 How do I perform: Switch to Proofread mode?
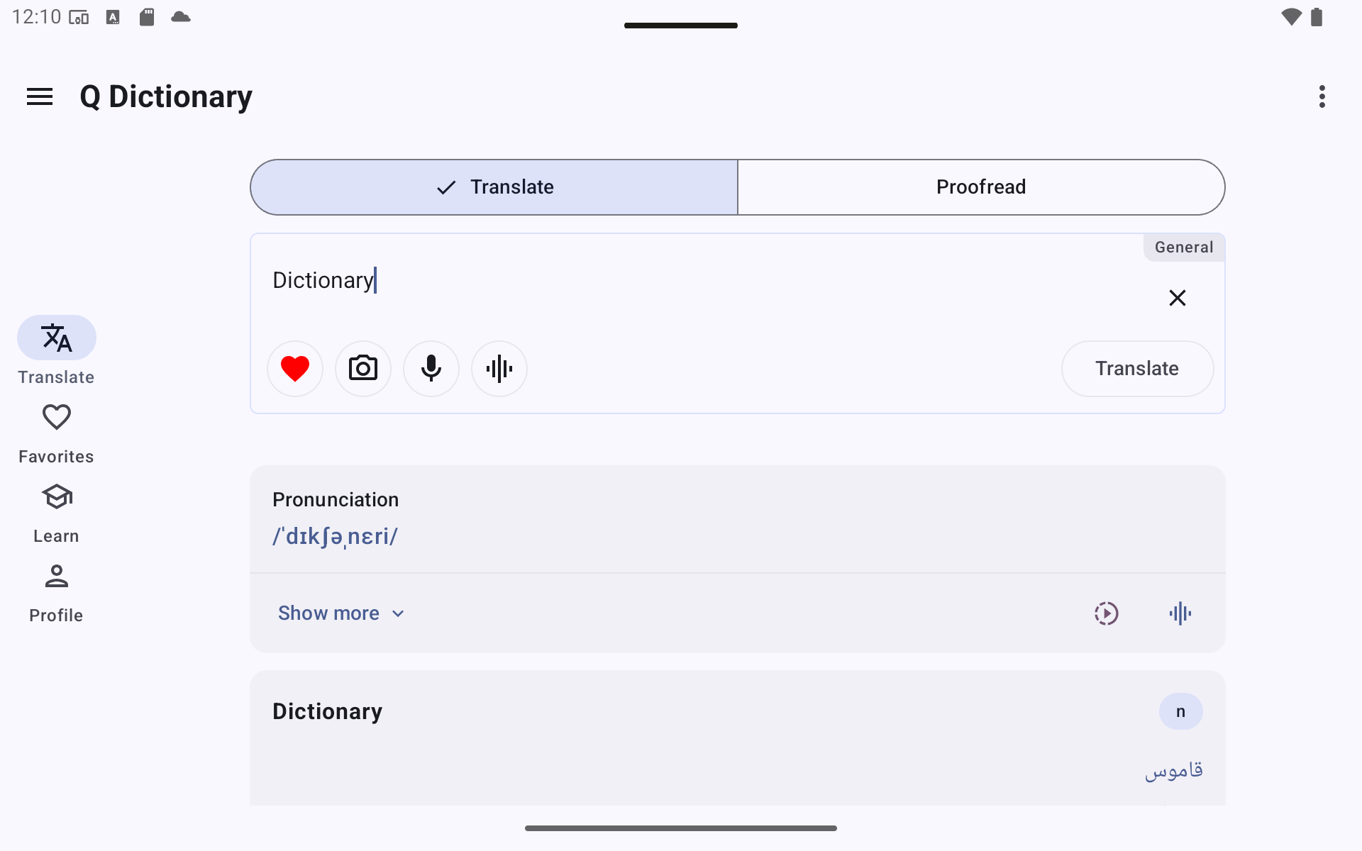coord(981,187)
